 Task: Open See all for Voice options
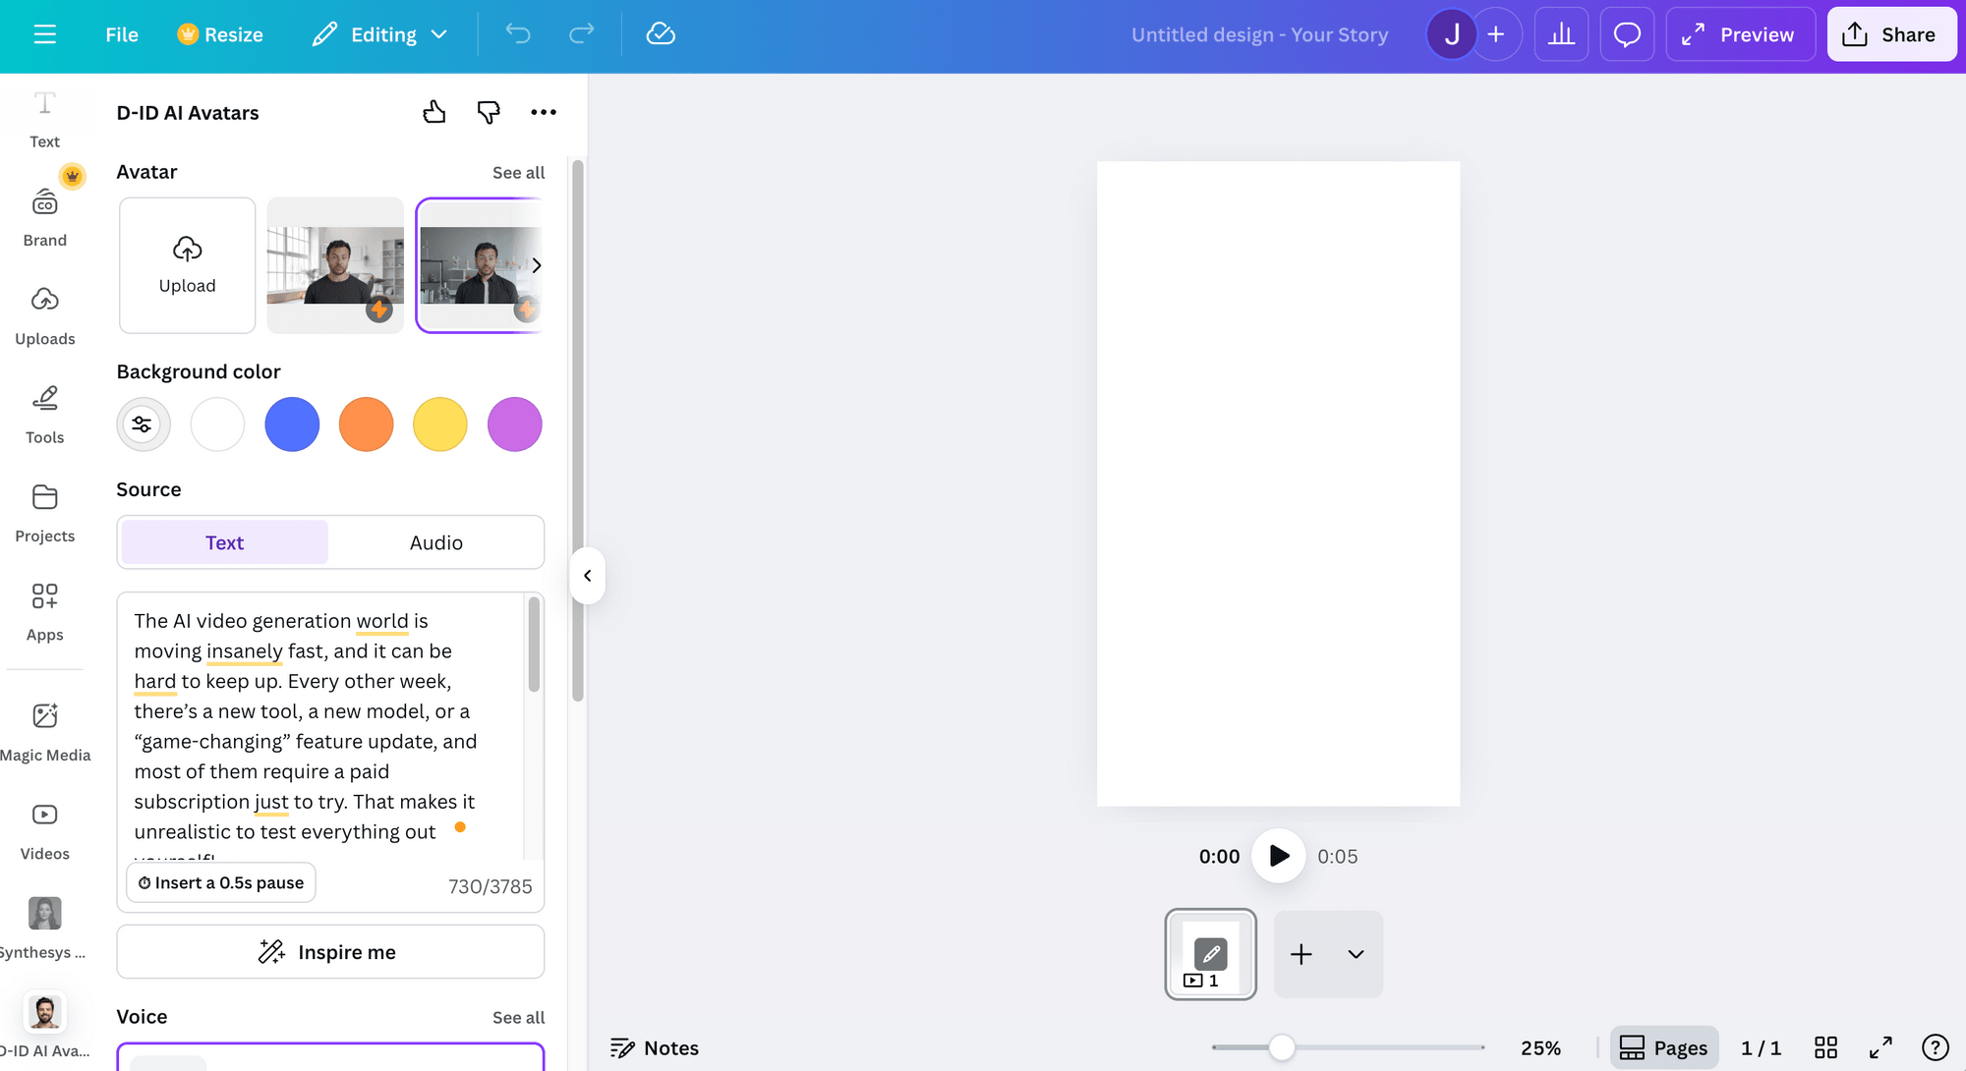(x=519, y=1017)
